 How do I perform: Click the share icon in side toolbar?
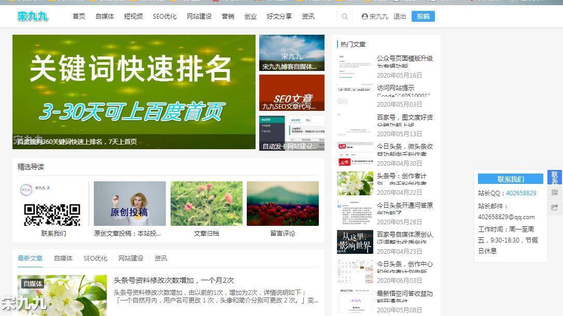coord(555,207)
